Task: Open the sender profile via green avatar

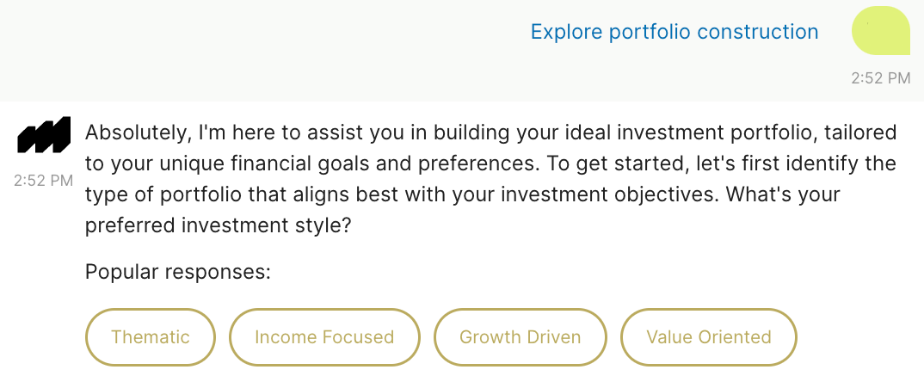Action: tap(880, 32)
